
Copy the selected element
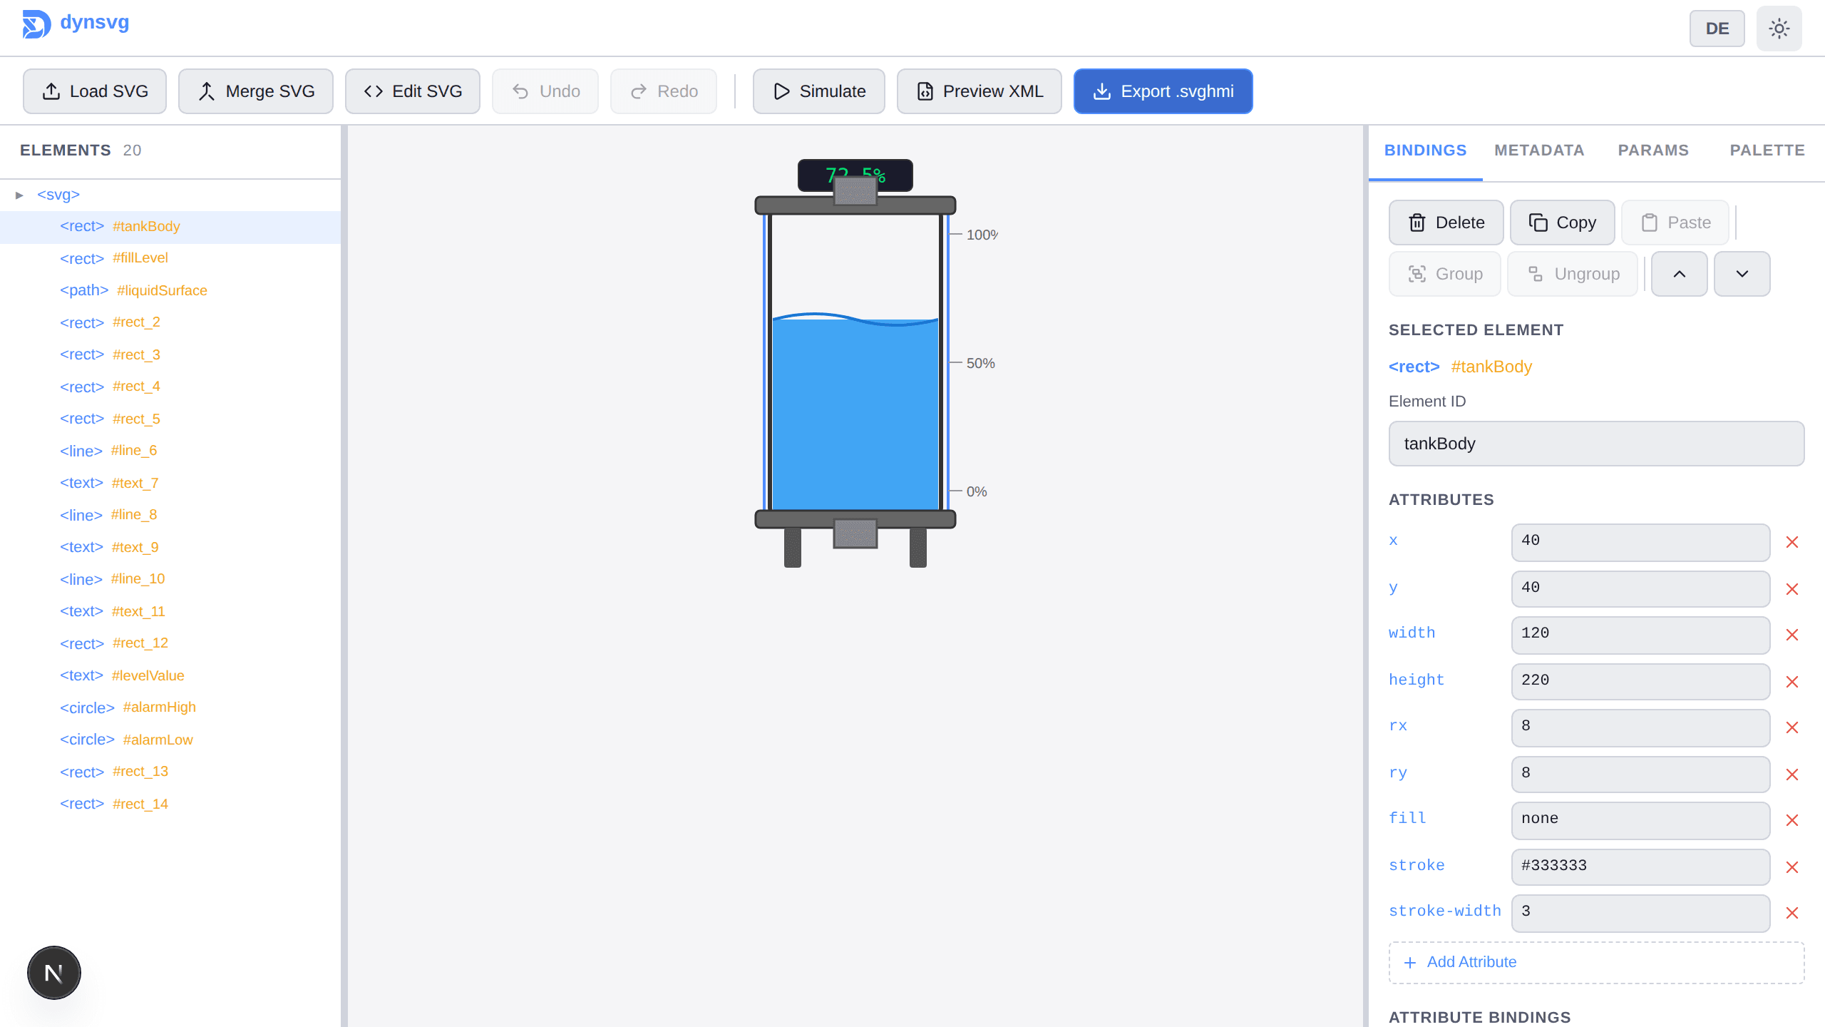tap(1562, 222)
